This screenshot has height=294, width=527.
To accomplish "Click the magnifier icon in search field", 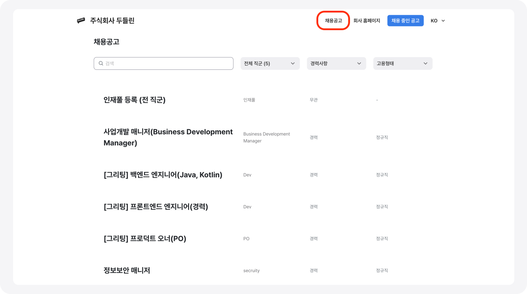I will pyautogui.click(x=101, y=63).
